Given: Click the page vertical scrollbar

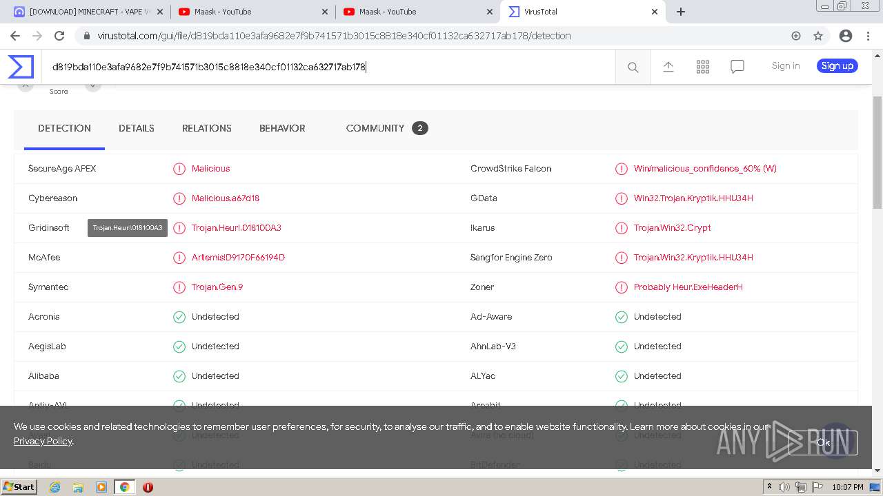Looking at the screenshot, I should (x=877, y=152).
